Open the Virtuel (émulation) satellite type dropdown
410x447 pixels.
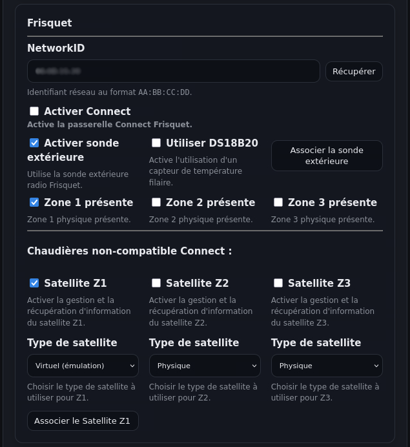click(83, 366)
